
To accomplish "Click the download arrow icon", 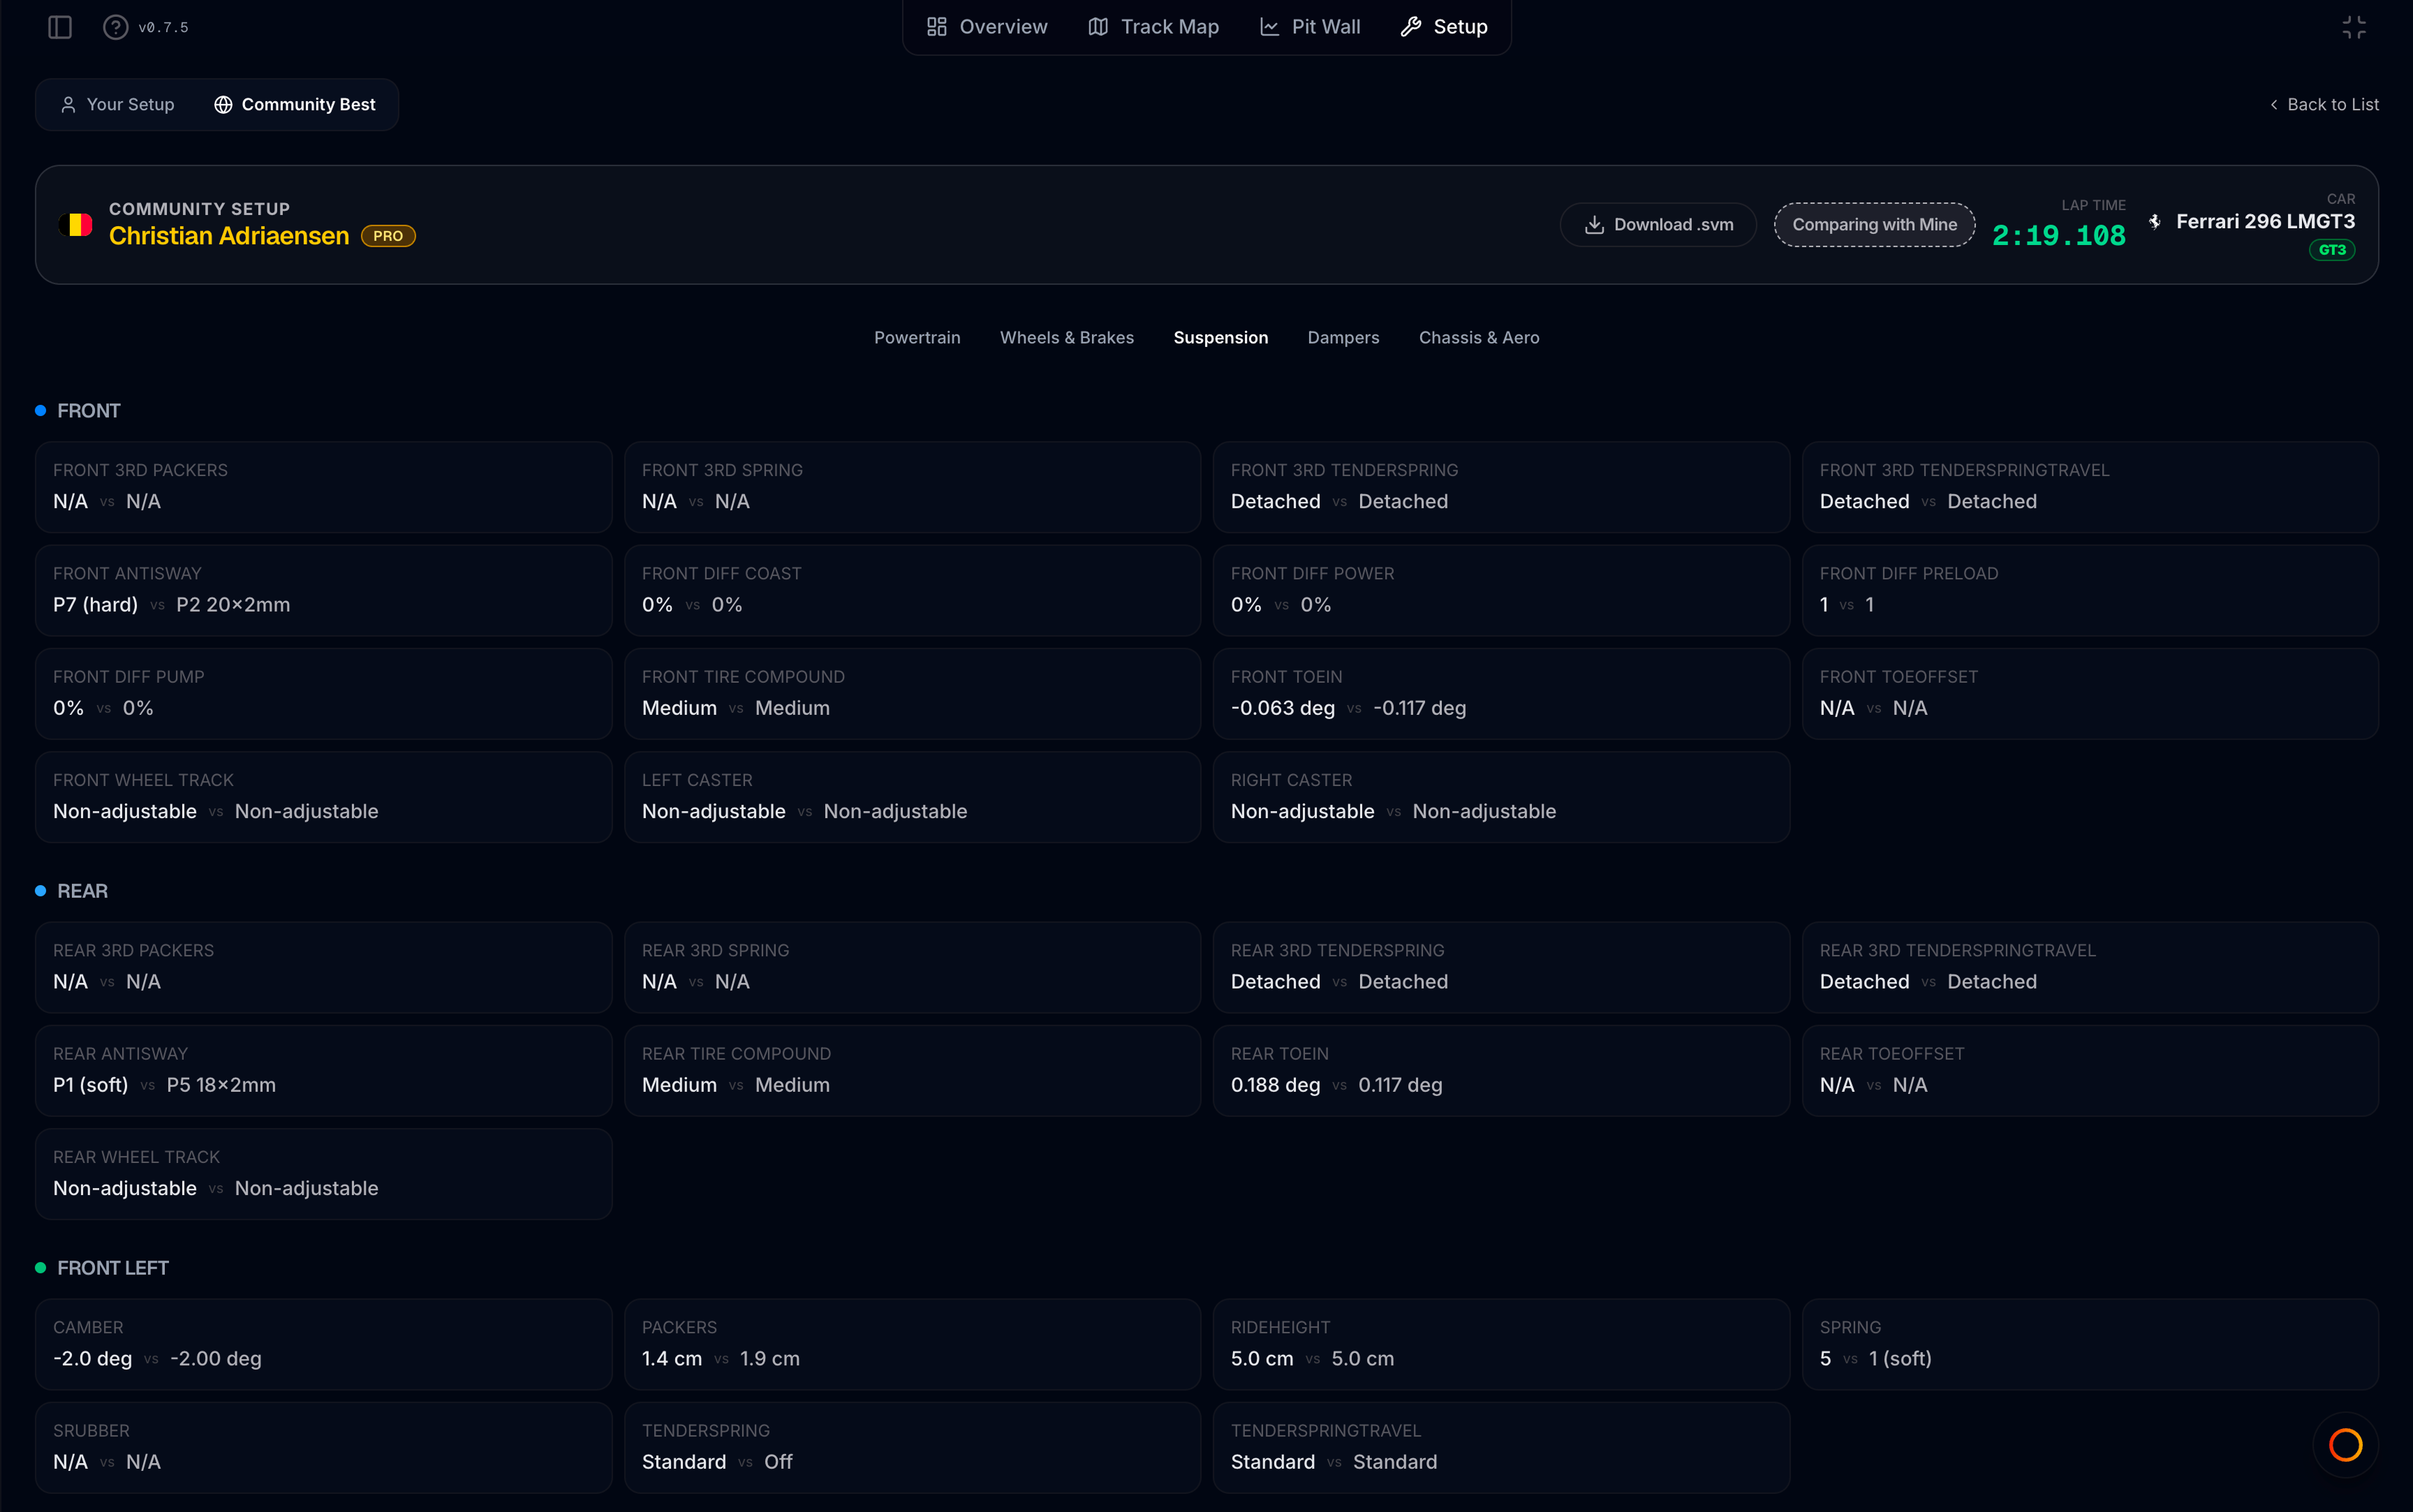I will click(x=1594, y=225).
